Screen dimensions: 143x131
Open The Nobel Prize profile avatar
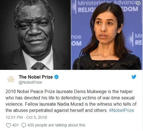pyautogui.click(x=11, y=79)
